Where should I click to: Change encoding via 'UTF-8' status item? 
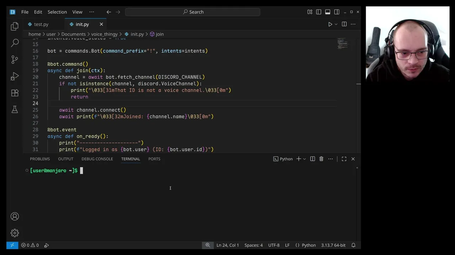[274, 245]
